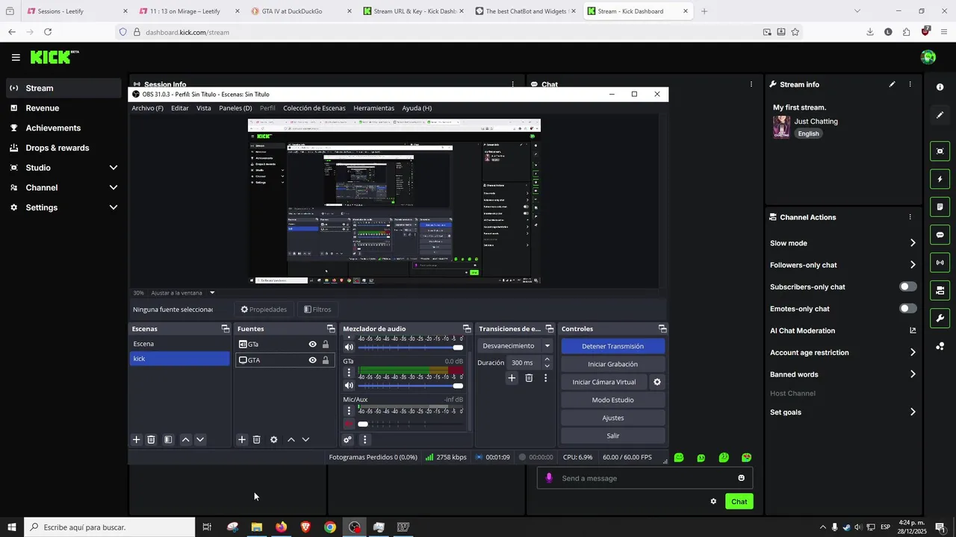The width and height of the screenshot is (956, 537).
Task: Move the source down in the Fuentes panel
Action: [305, 440]
